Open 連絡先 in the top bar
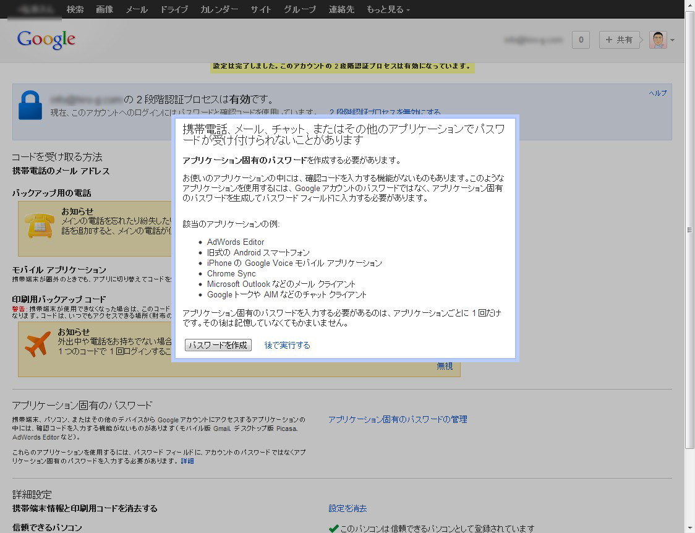695x533 pixels. (x=341, y=9)
